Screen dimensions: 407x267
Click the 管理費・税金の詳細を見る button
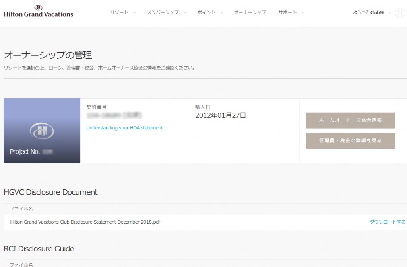tap(351, 141)
